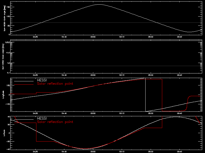Click the '-20' tick on Latitude axis
205x153 pixels.
click(8, 142)
